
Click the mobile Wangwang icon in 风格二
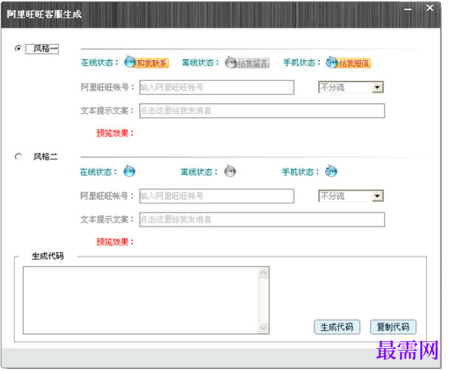tap(331, 171)
